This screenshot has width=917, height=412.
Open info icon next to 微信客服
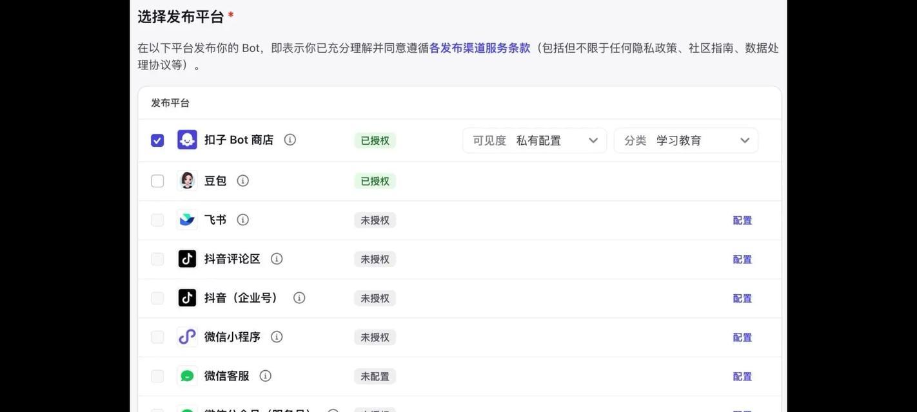pyautogui.click(x=266, y=376)
